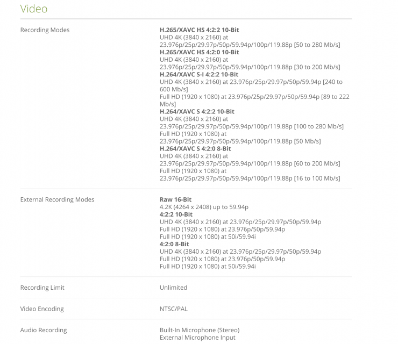The width and height of the screenshot is (398, 344).
Task: Click the external 4:2:0 8-Bit heading
Action: (x=174, y=244)
